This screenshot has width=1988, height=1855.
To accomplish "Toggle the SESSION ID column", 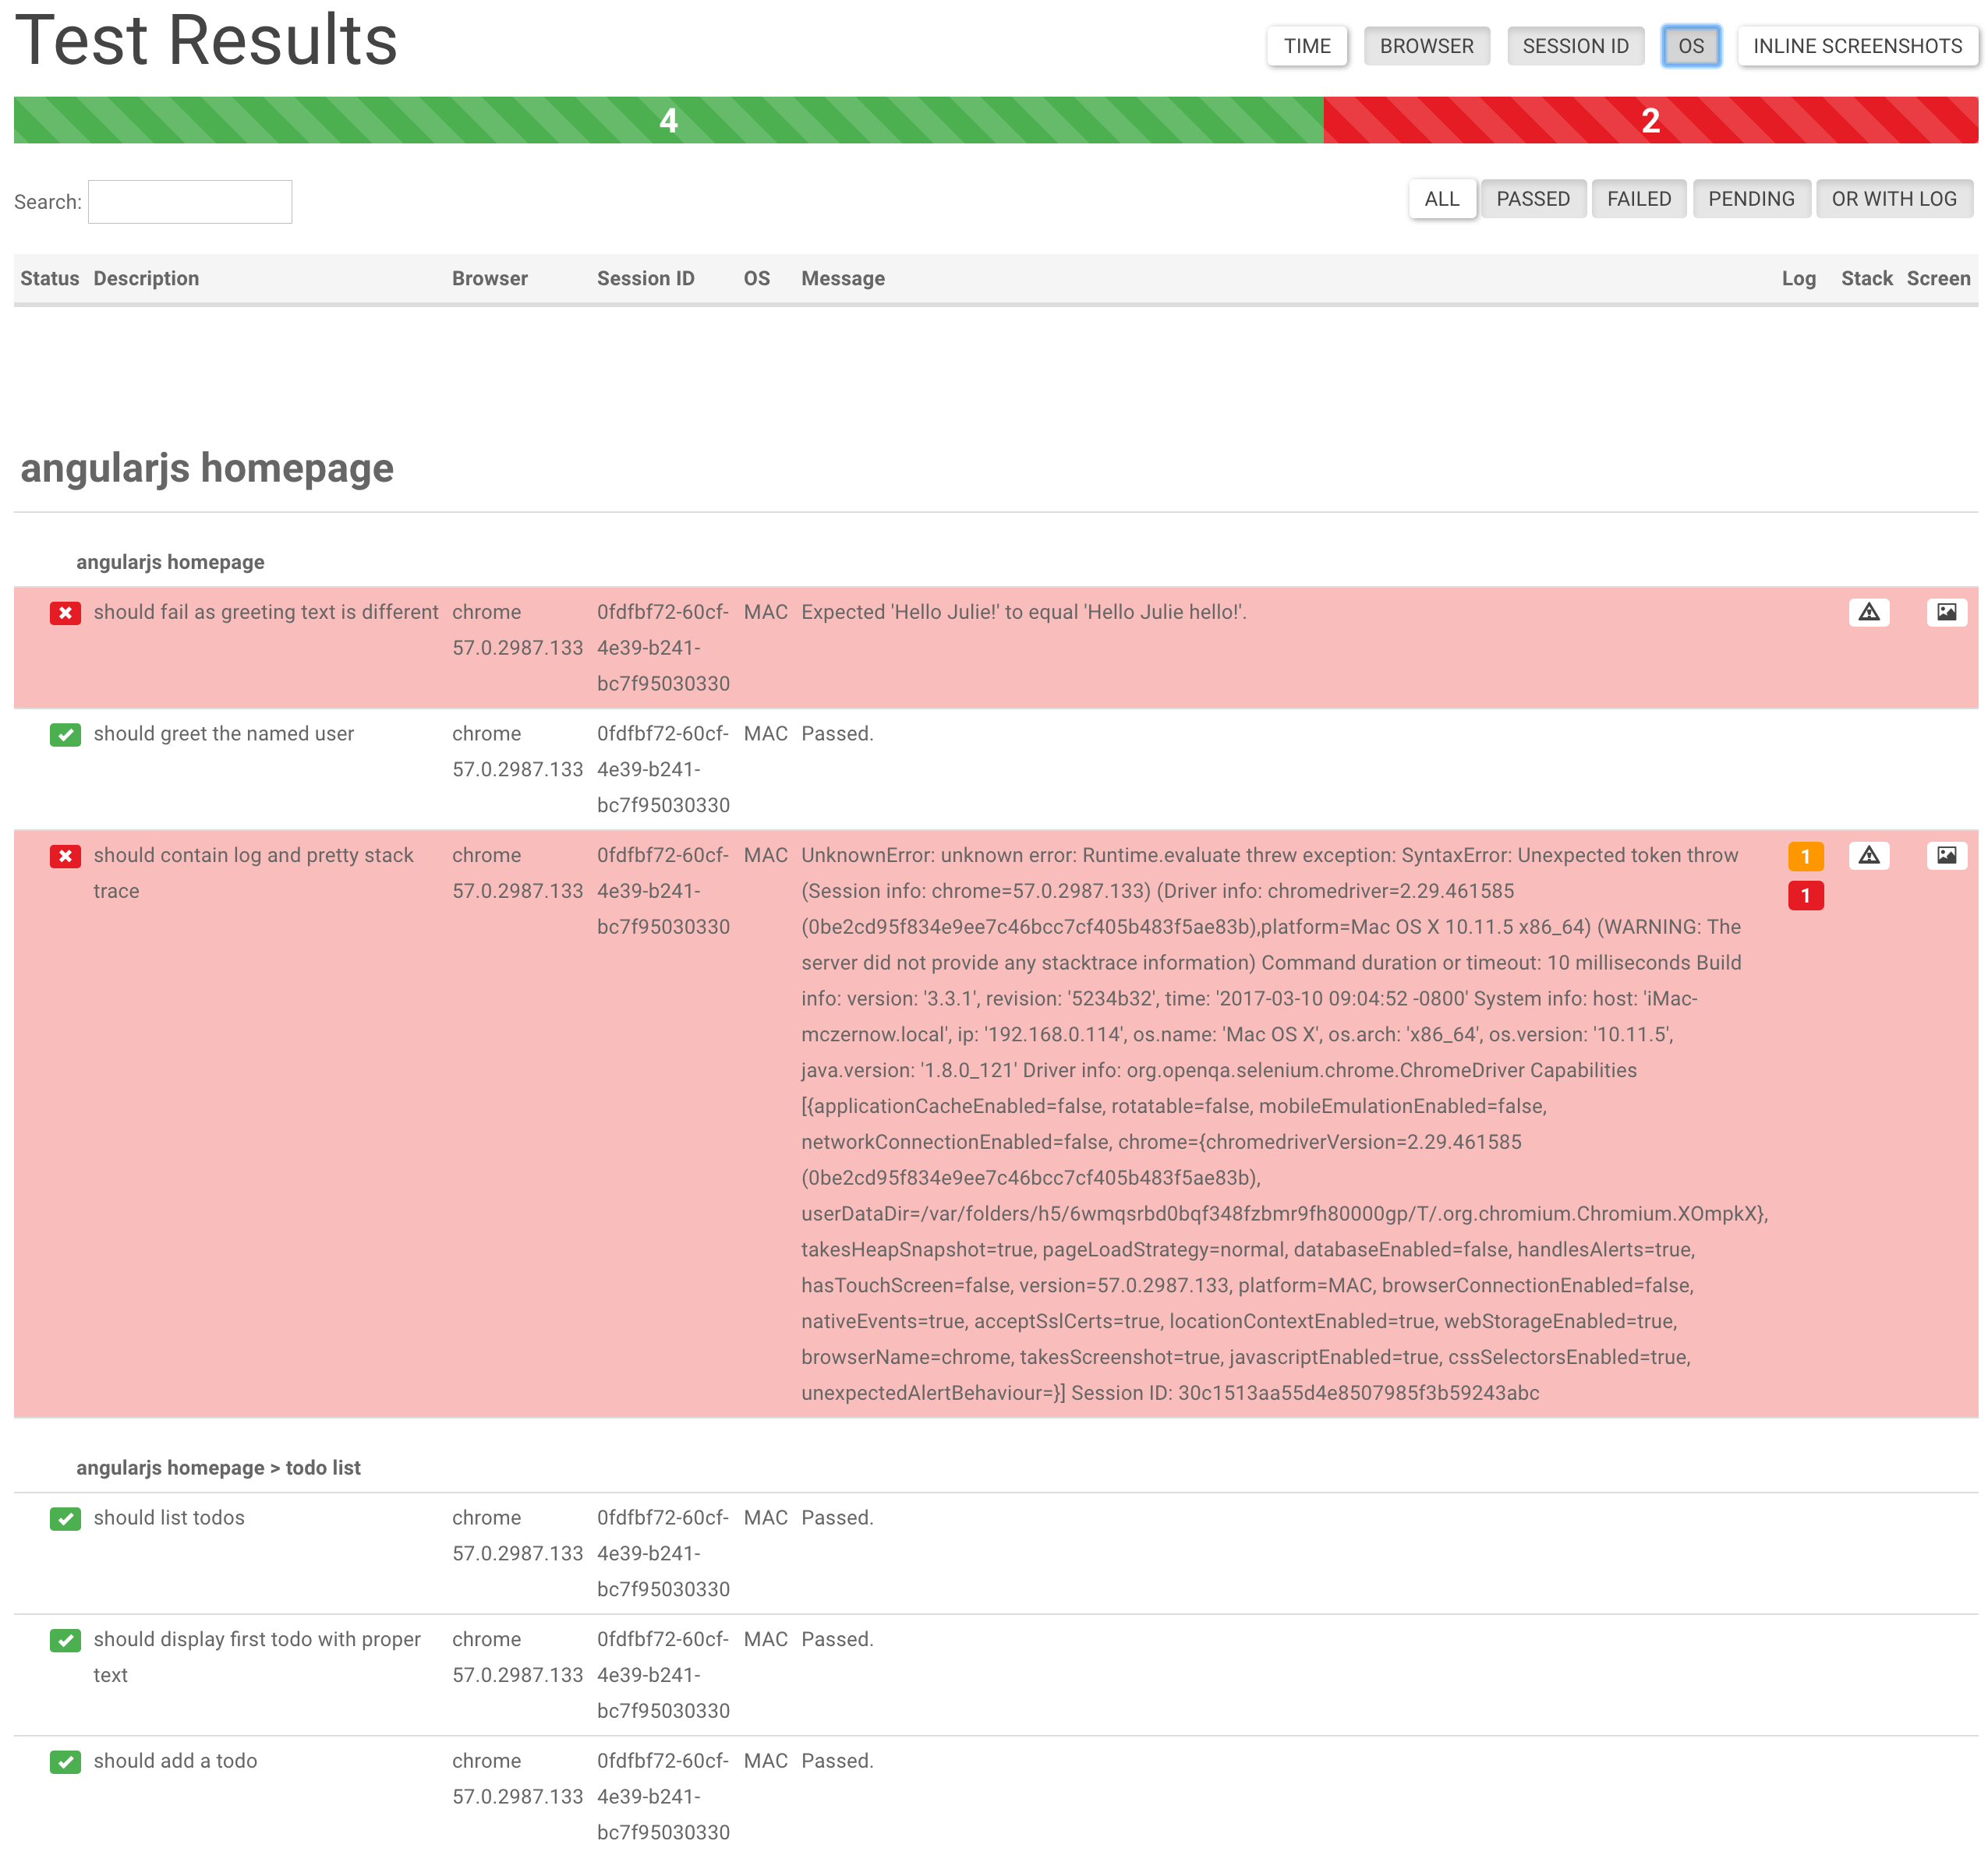I will pyautogui.click(x=1575, y=46).
